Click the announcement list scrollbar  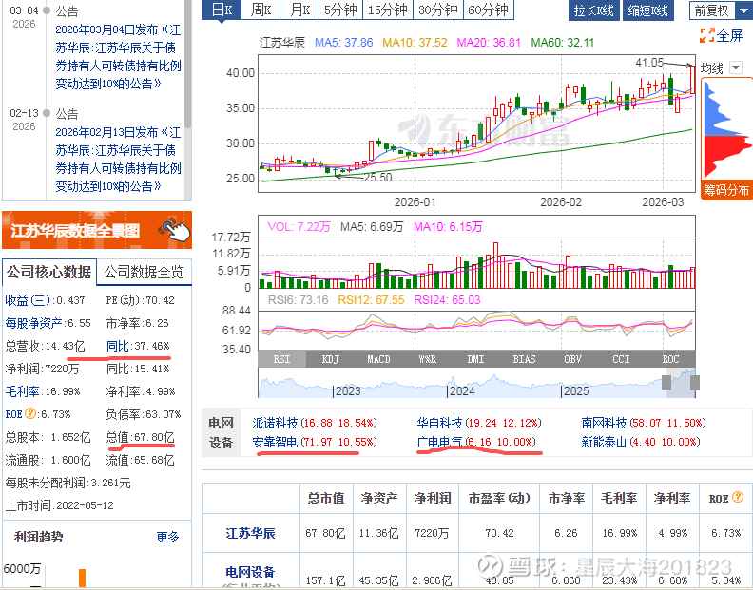coord(187,64)
